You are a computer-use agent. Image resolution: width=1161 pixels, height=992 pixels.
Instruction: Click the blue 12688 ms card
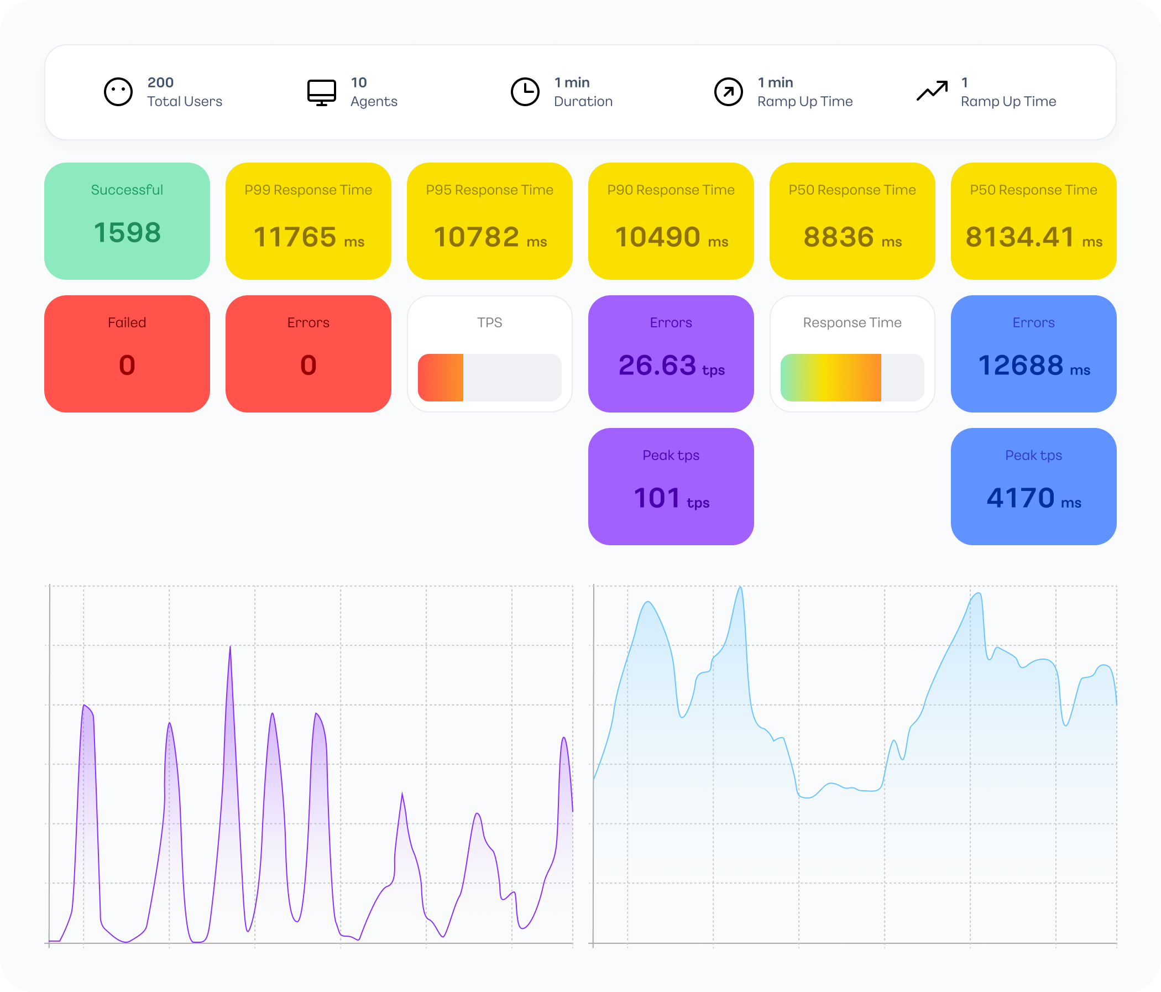point(1033,354)
